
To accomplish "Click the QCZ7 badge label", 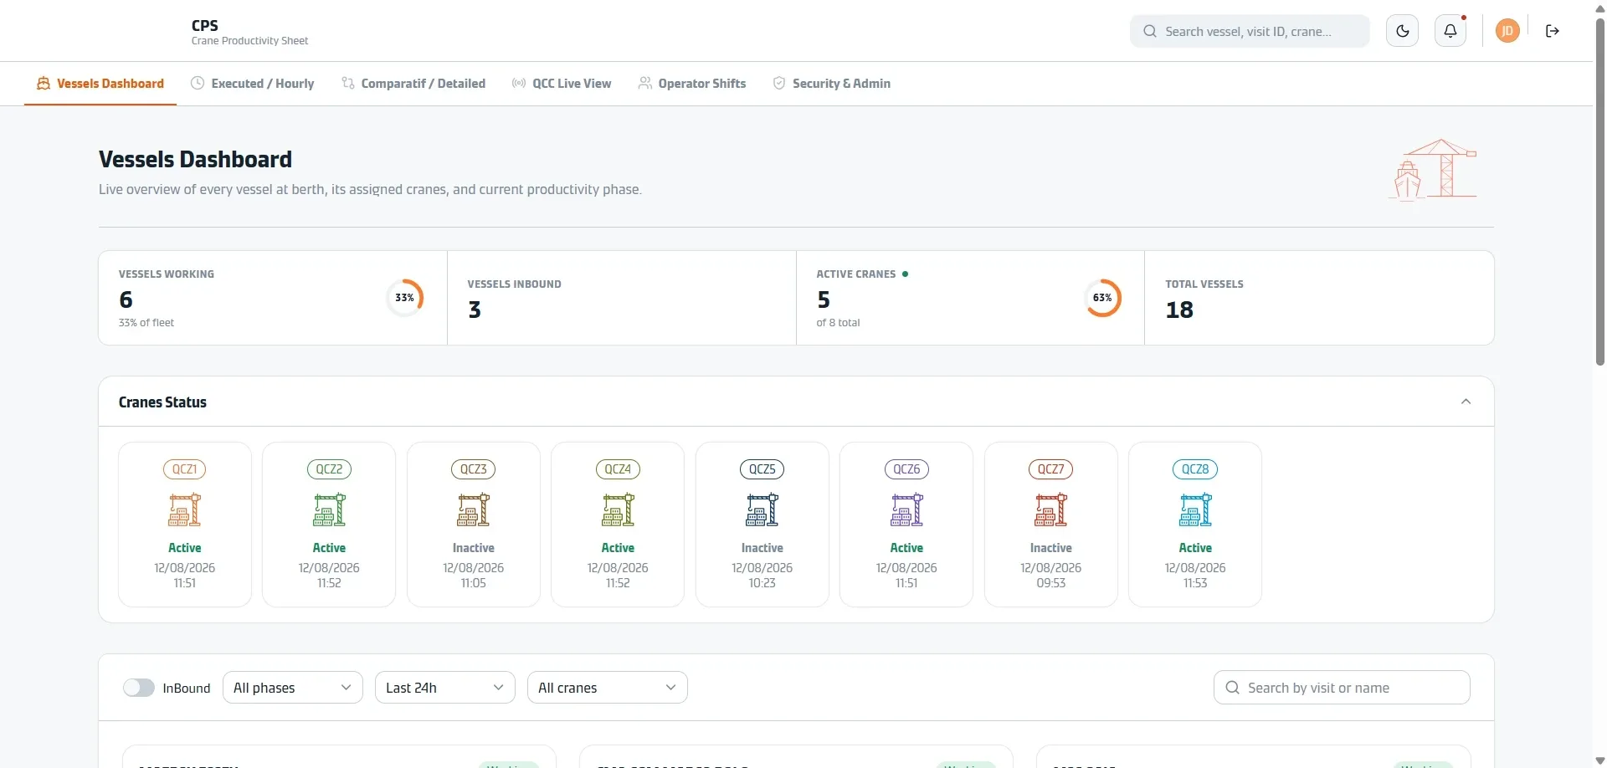I will click(x=1051, y=469).
